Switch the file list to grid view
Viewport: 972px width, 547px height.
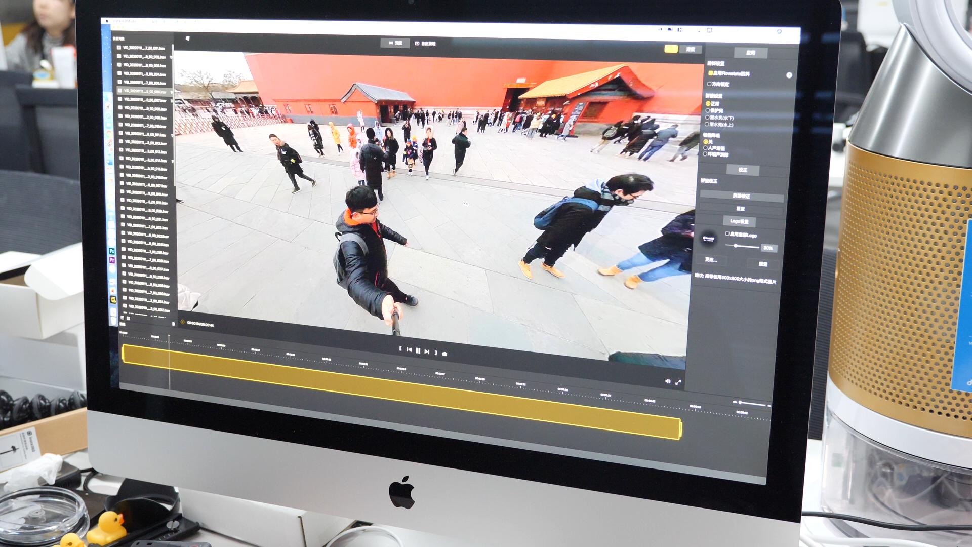coord(128,318)
